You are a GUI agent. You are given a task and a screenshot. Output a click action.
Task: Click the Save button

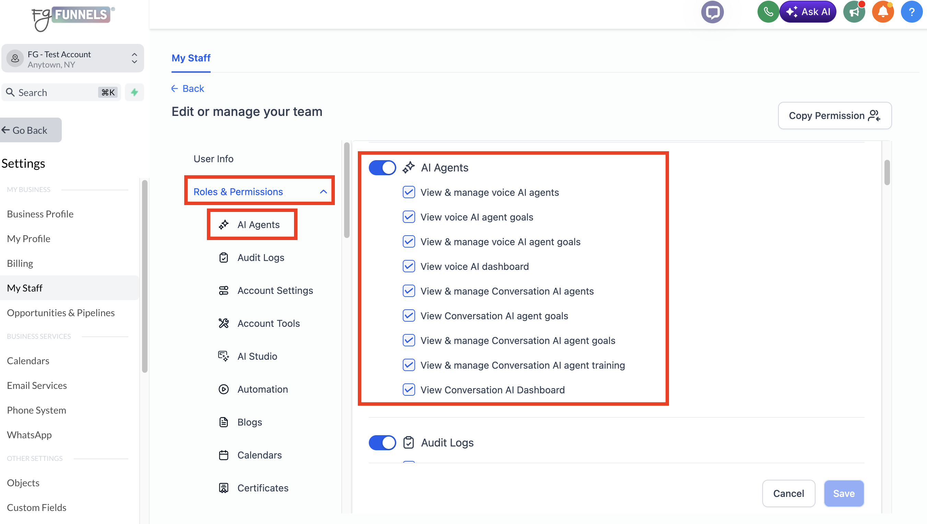844,493
